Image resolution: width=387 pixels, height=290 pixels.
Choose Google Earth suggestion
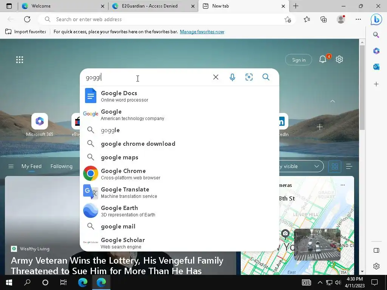180,211
